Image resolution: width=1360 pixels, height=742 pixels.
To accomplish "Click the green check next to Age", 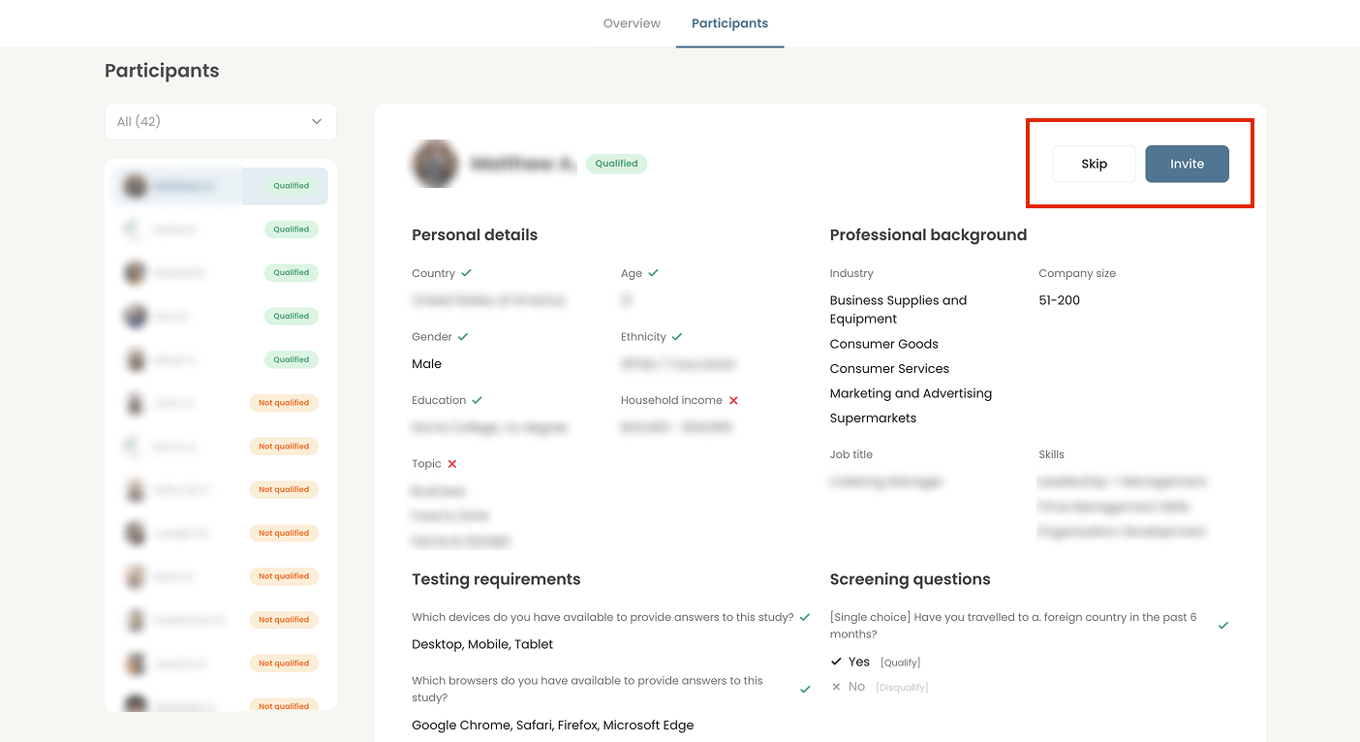I will (x=653, y=273).
